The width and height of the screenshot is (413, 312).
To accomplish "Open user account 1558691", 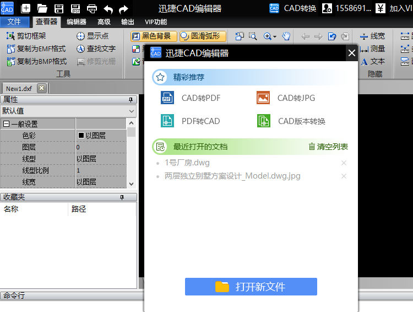I will (347, 8).
